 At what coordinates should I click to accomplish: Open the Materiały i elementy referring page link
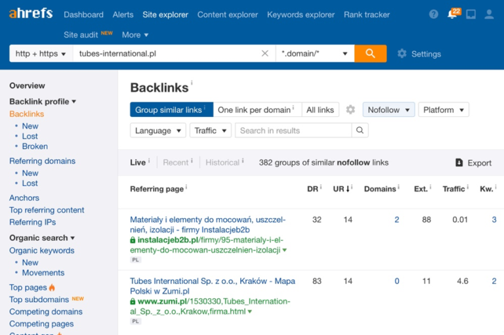click(207, 225)
